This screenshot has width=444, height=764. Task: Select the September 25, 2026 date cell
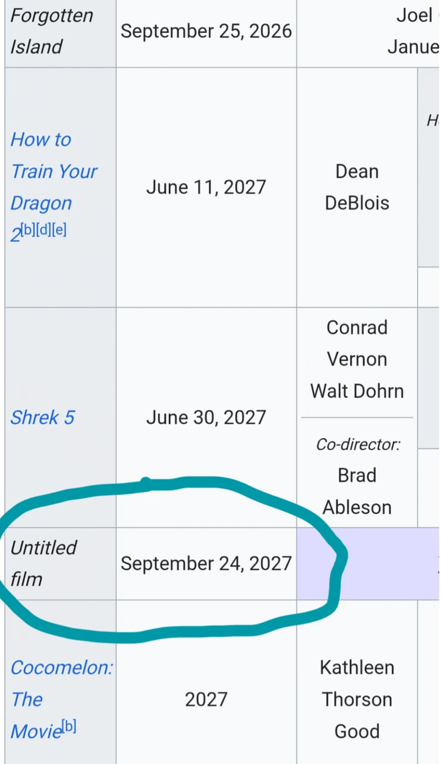(x=206, y=31)
